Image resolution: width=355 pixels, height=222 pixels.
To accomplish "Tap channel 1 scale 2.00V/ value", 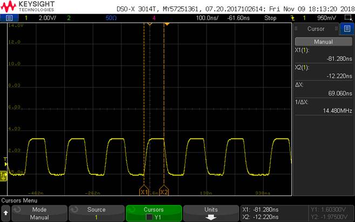I will click(x=47, y=18).
